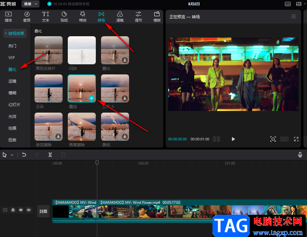Split the clip at playhead
307x237 pixels.
coord(50,155)
